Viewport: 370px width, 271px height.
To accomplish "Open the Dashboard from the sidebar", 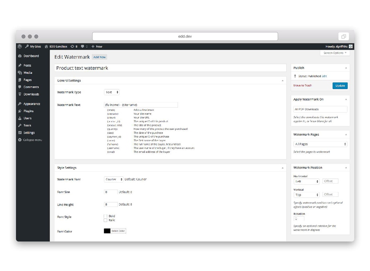I will pos(20,56).
